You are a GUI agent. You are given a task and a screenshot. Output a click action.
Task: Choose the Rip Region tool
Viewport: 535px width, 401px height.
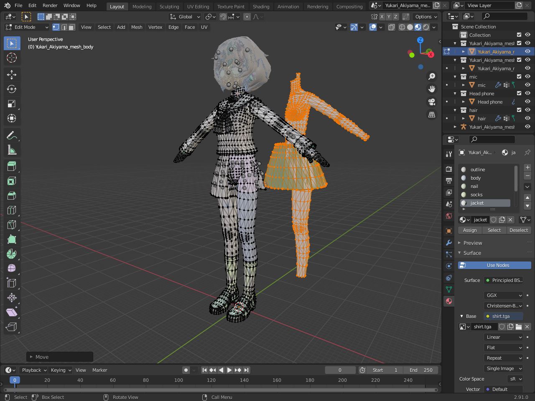(x=12, y=327)
